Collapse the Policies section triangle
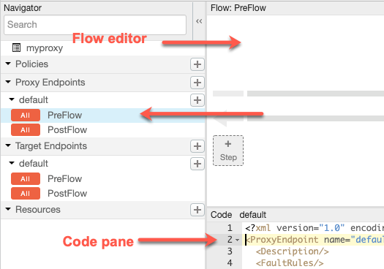Image resolution: width=384 pixels, height=269 pixels. pos(8,64)
